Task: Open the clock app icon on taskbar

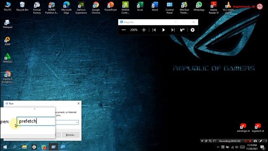Action: pos(34,147)
